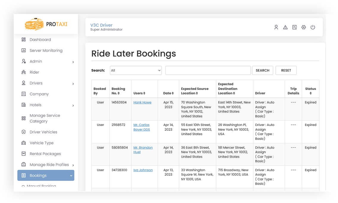Click the Manage Service Category icon
The height and width of the screenshot is (203, 338).
[x=24, y=118]
